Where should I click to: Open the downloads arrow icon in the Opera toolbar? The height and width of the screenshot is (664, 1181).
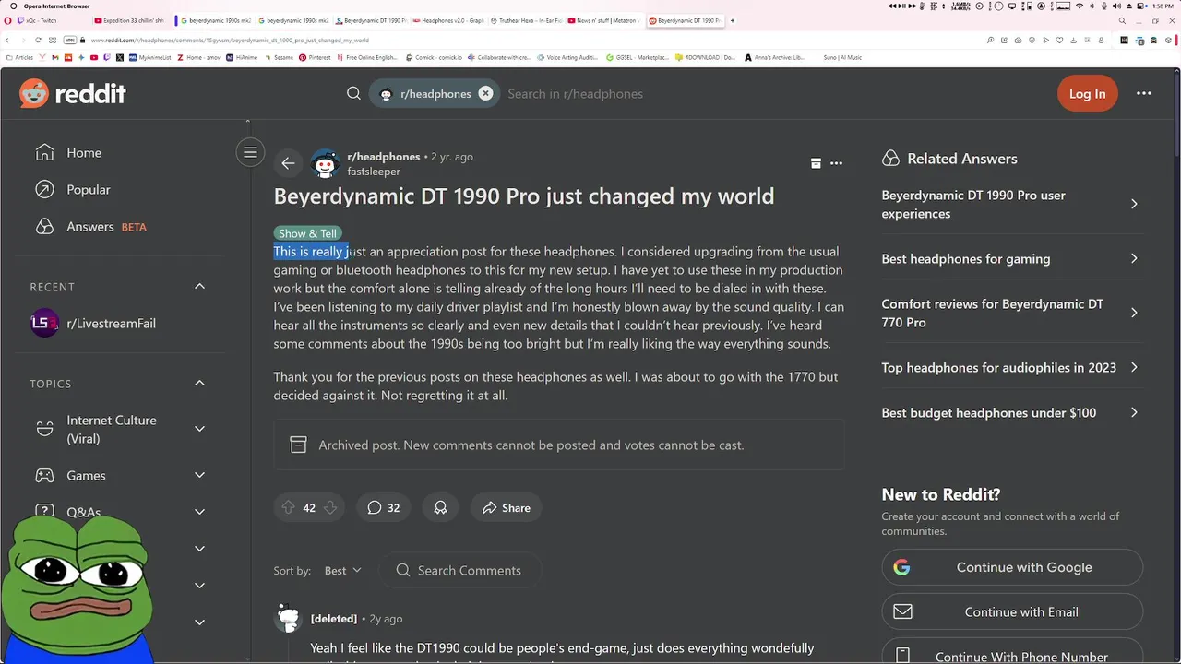coord(1073,41)
